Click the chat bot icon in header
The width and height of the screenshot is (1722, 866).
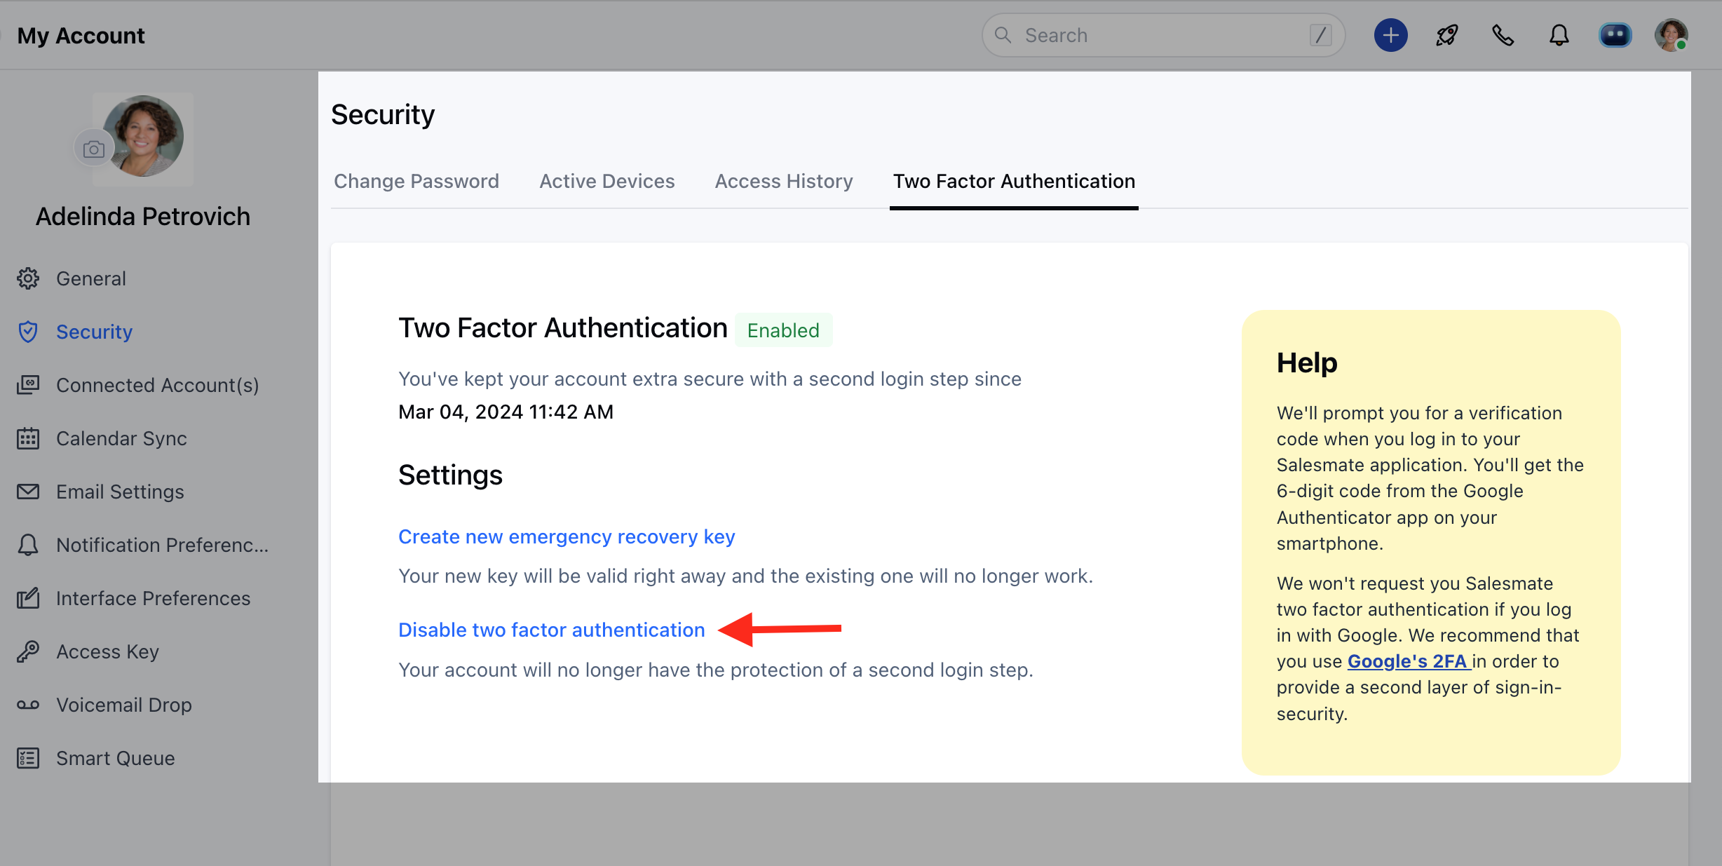(1615, 35)
